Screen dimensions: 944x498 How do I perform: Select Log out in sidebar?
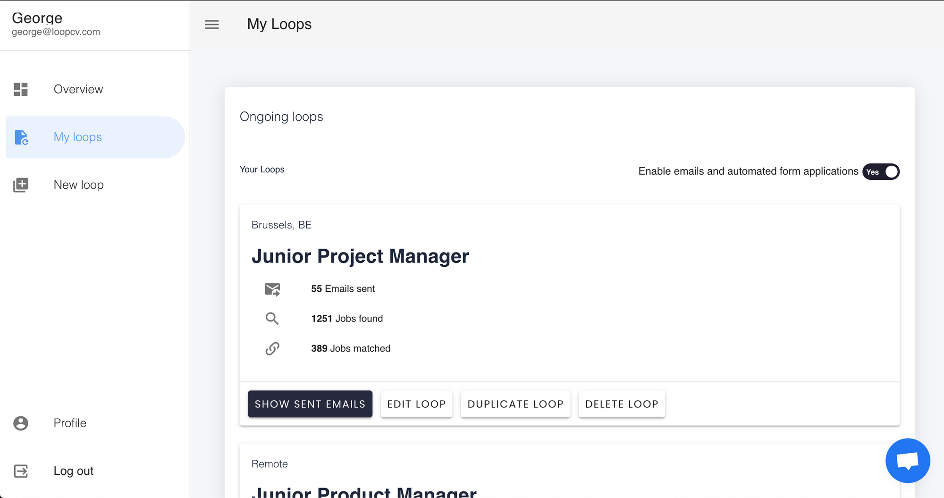point(95,471)
